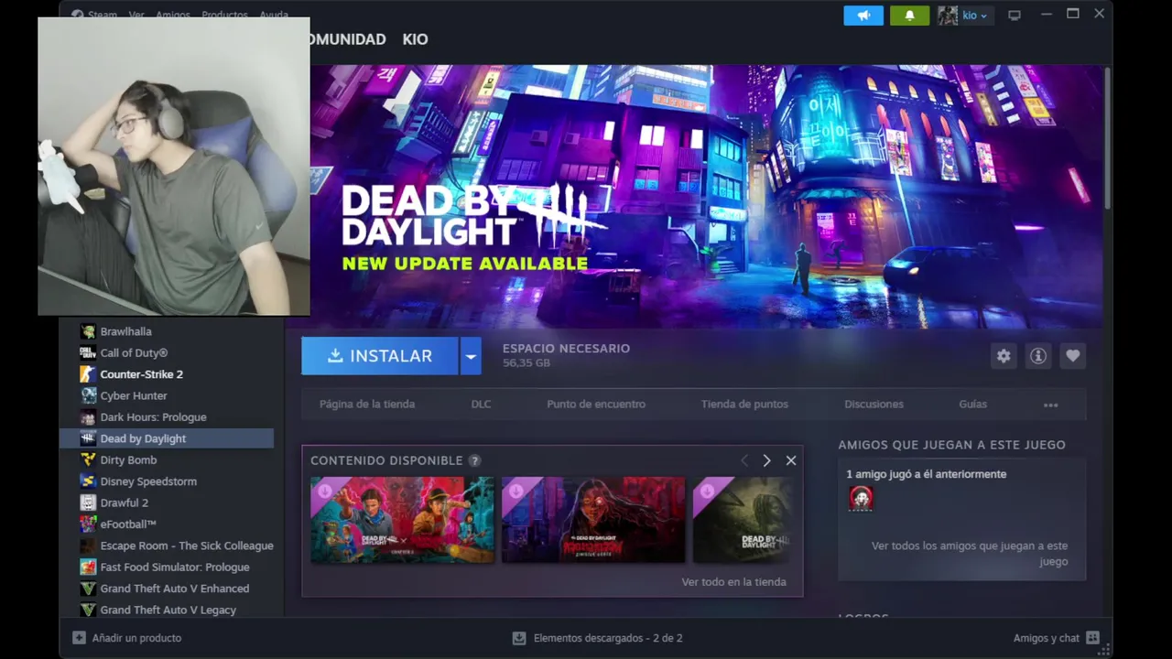Click the Brawlhalla game icon
Viewport: 1172px width, 659px height.
[x=88, y=331]
